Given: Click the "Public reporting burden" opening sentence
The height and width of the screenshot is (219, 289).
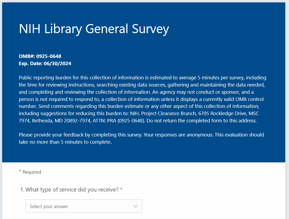Looking at the screenshot, I should coord(80,78).
